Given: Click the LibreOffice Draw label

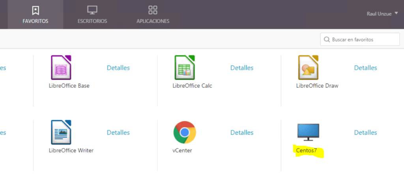Looking at the screenshot, I should tap(317, 86).
